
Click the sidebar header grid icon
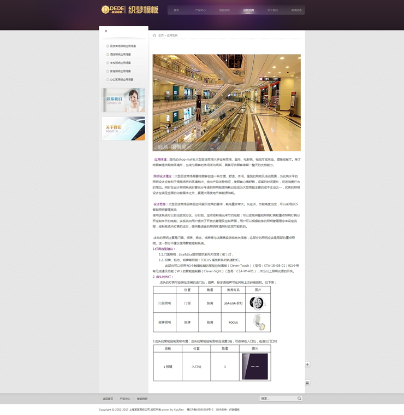pos(106,31)
